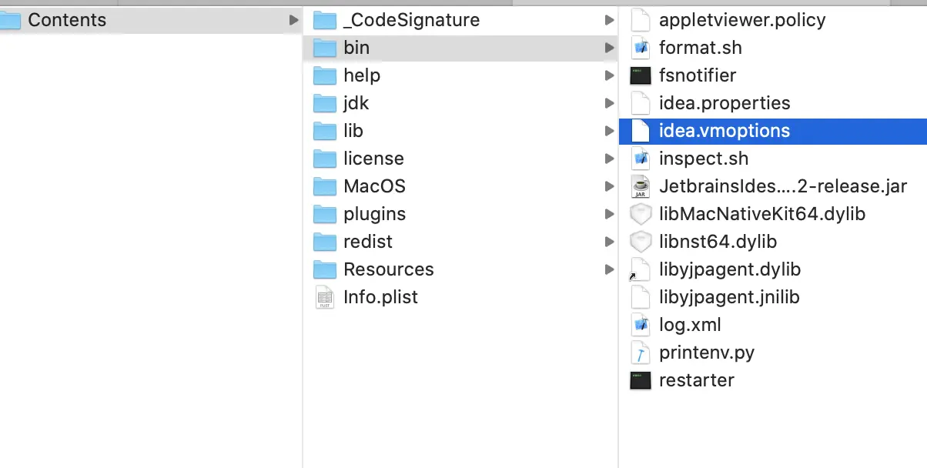The width and height of the screenshot is (927, 468).
Task: Select appletviewer.policy file
Action: coord(741,20)
